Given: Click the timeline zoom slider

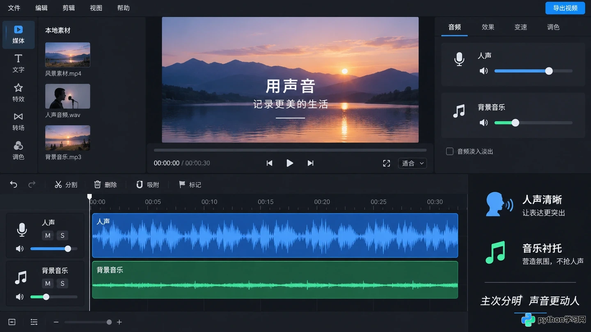Looking at the screenshot, I should (x=88, y=322).
